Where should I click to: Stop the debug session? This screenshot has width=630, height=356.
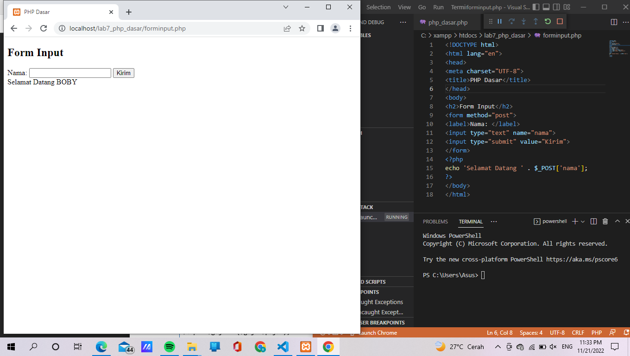[x=559, y=21]
